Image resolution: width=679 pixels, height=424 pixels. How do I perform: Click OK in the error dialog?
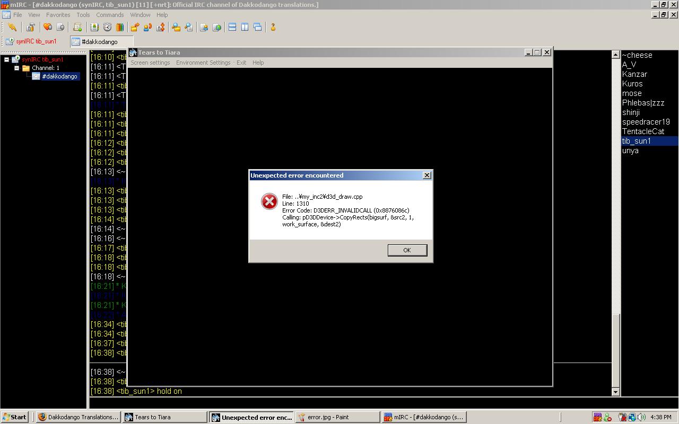407,250
